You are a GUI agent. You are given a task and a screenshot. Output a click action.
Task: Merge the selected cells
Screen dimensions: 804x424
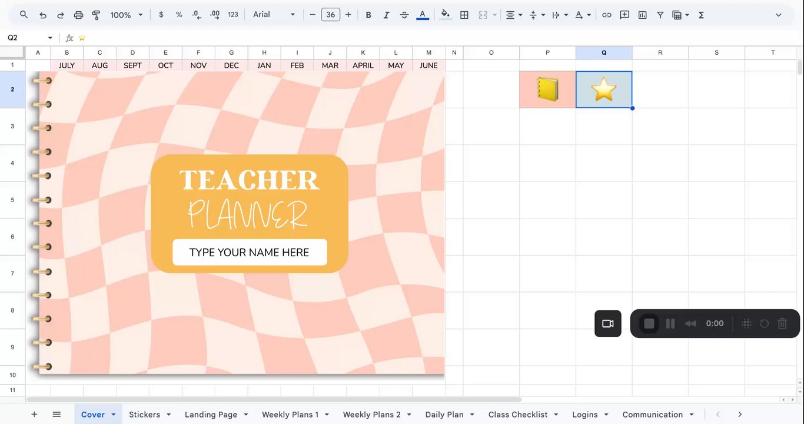click(x=483, y=15)
